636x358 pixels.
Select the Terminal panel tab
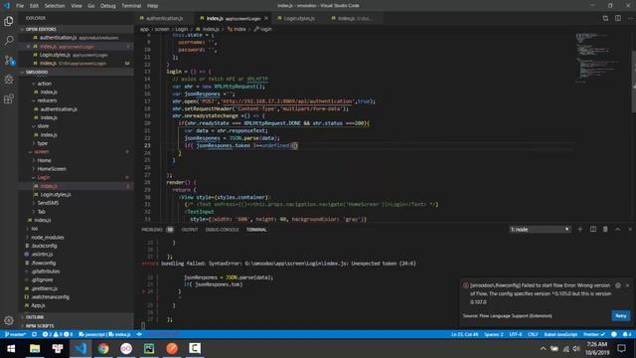click(x=256, y=230)
